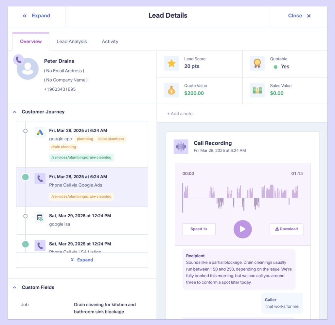The image size is (335, 325).
Task: Click Add a note
Action: click(x=181, y=113)
